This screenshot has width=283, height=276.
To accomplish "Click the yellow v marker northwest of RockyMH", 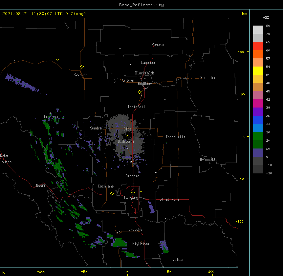I will click(57, 60).
